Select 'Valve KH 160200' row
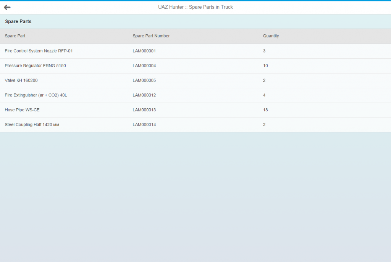The height and width of the screenshot is (262, 391). [x=195, y=80]
